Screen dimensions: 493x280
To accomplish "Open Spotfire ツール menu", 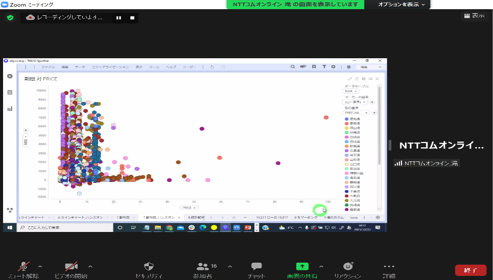I will 154,67.
